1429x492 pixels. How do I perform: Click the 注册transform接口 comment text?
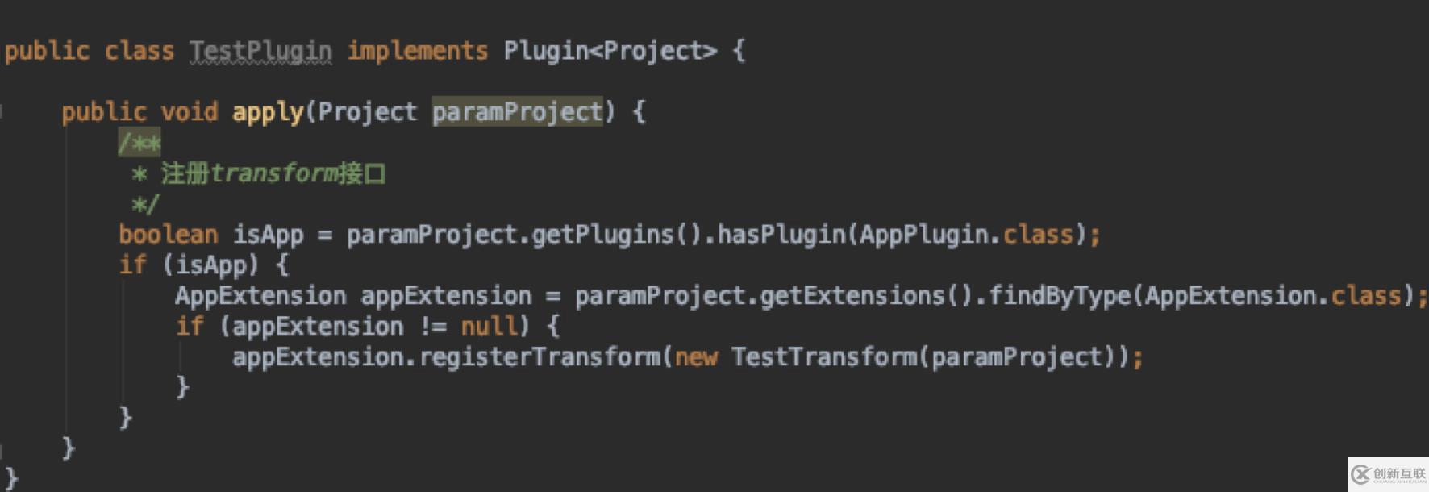coord(273,173)
